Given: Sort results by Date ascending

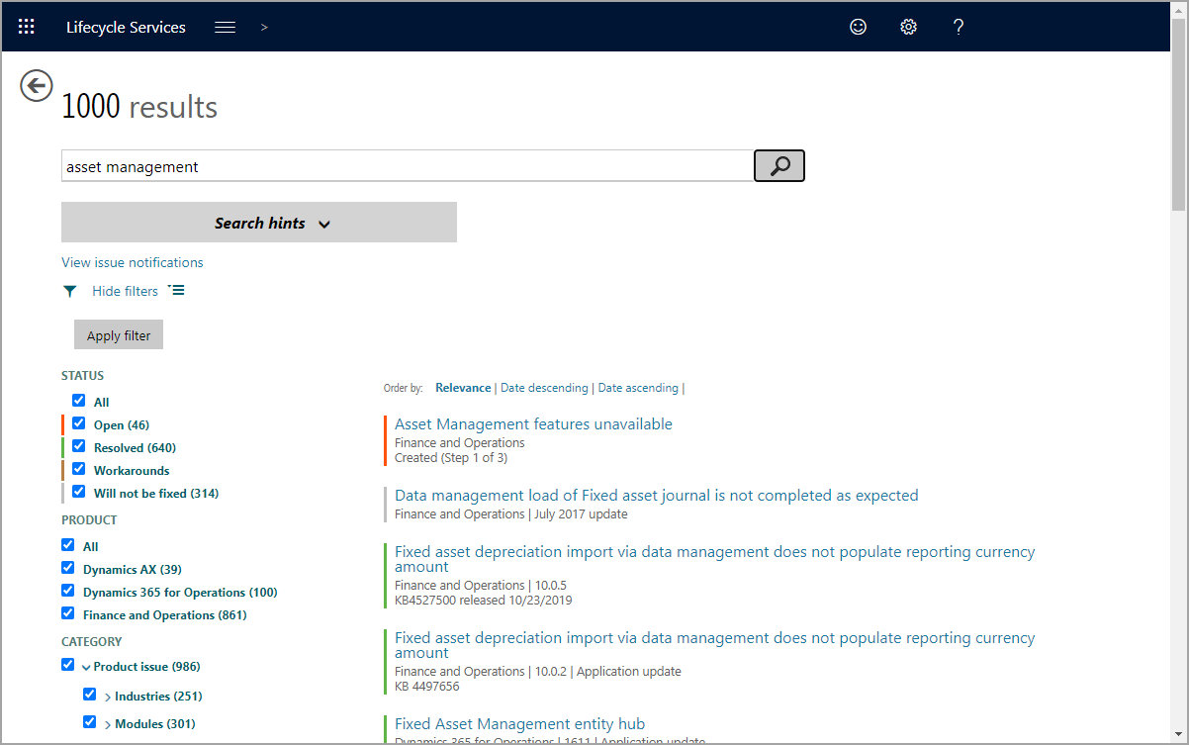Looking at the screenshot, I should [x=638, y=388].
